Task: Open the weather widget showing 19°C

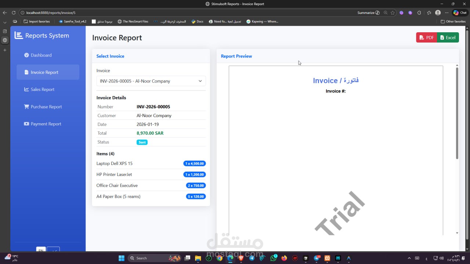Action: click(11, 258)
